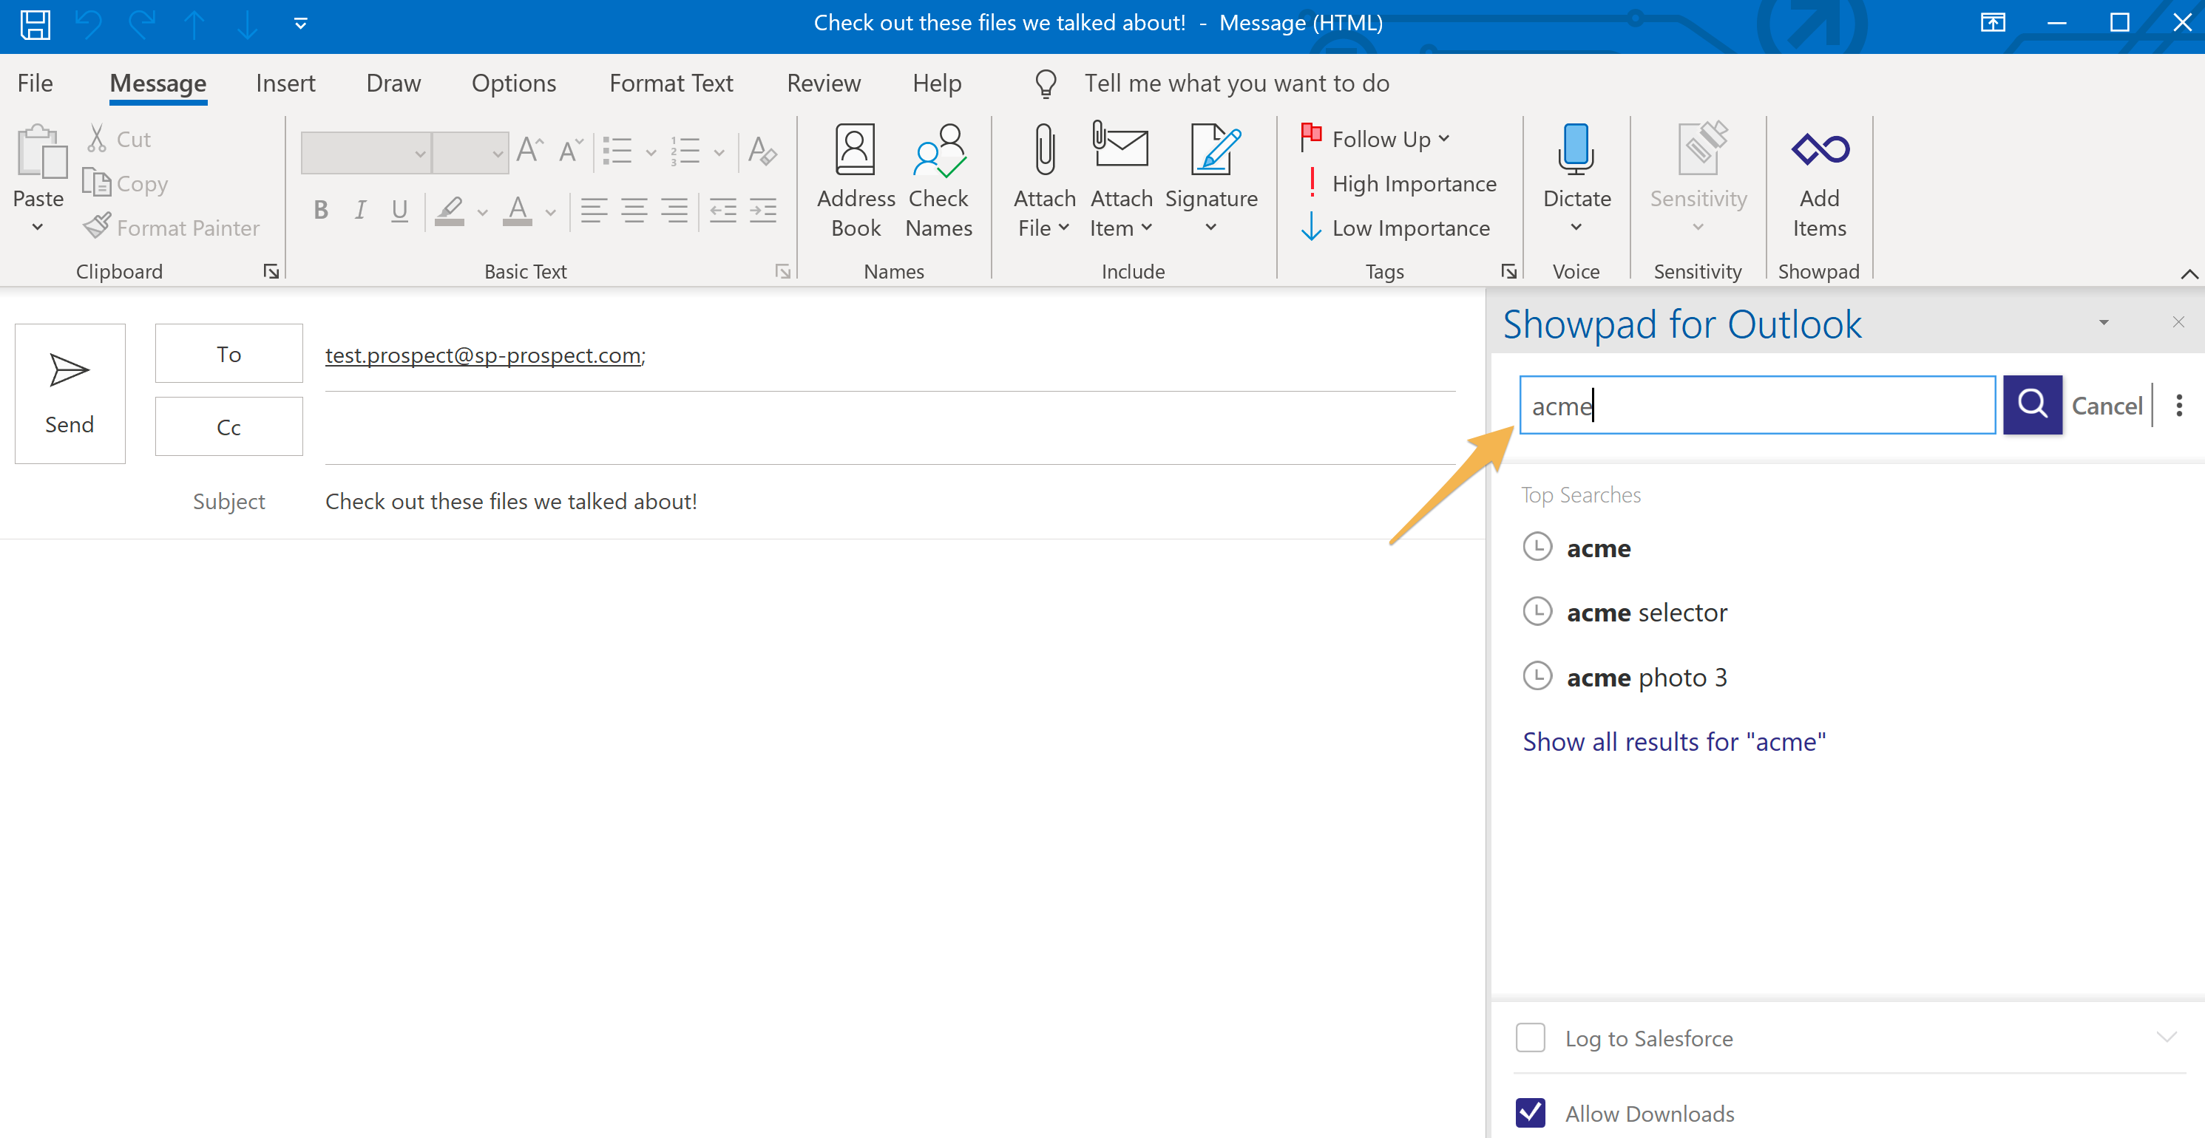
Task: Clear all formatting icon
Action: point(762,151)
